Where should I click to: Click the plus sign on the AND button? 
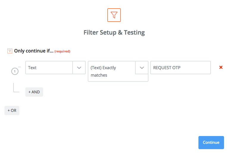pyautogui.click(x=29, y=92)
